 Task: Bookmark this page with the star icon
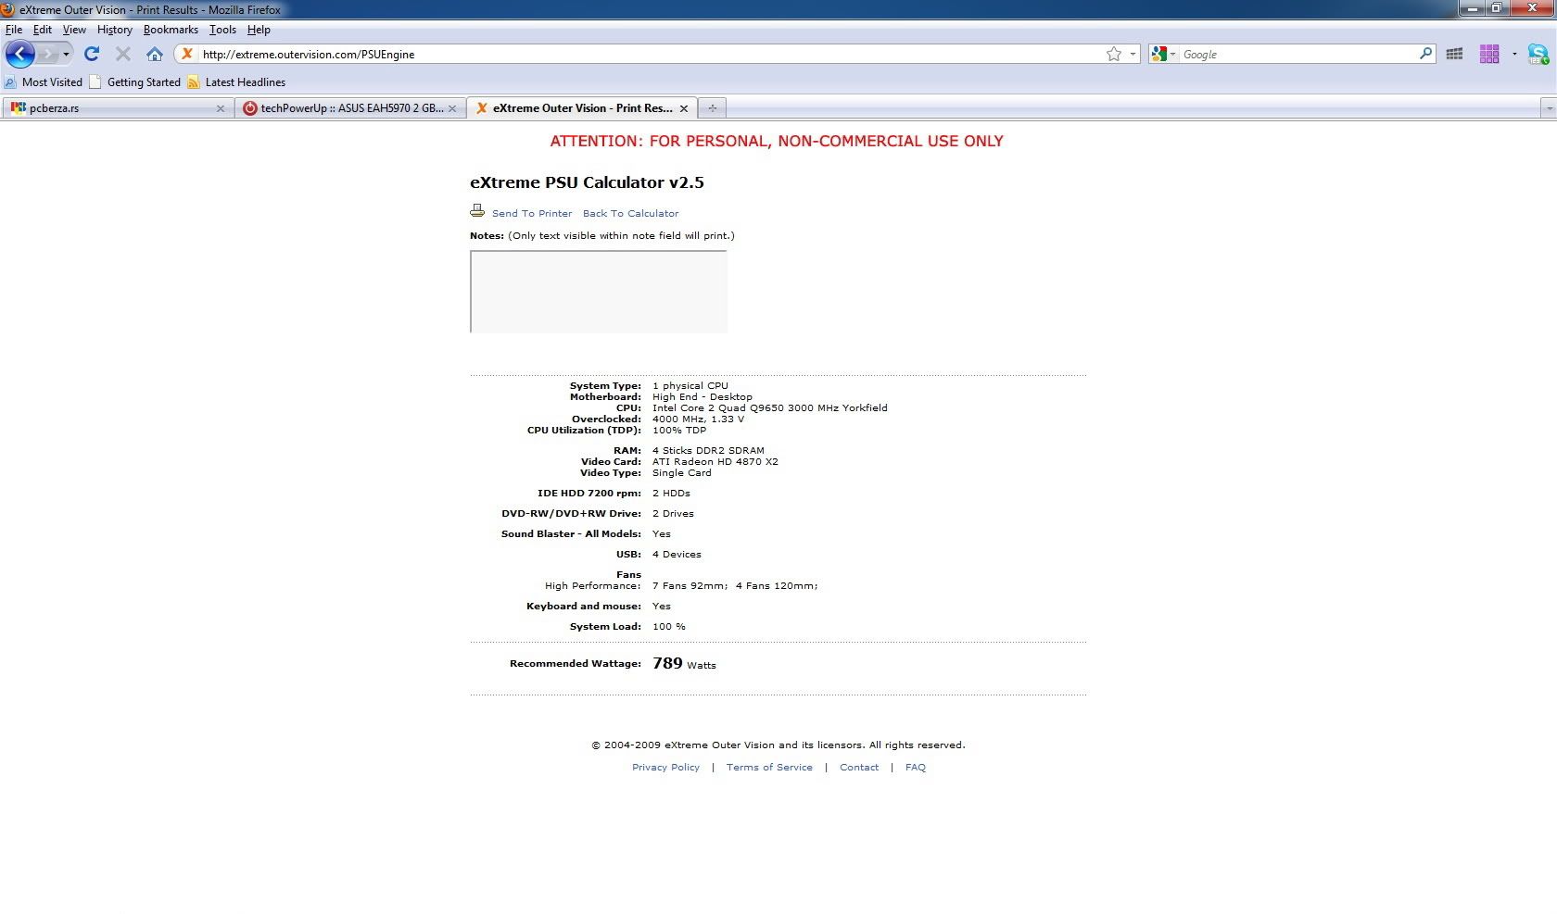[x=1113, y=54]
